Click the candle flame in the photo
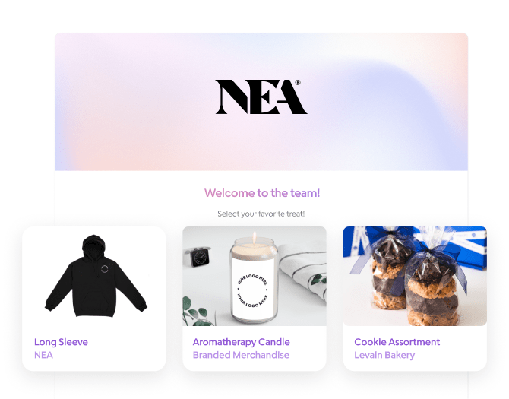This screenshot has height=399, width=509. 254,236
